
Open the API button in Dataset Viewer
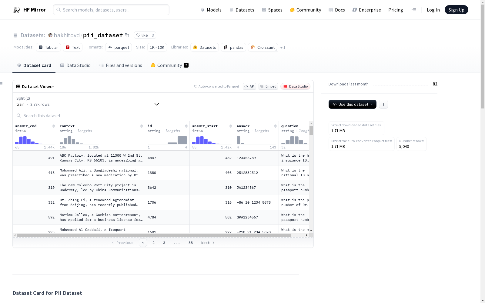pyautogui.click(x=249, y=86)
